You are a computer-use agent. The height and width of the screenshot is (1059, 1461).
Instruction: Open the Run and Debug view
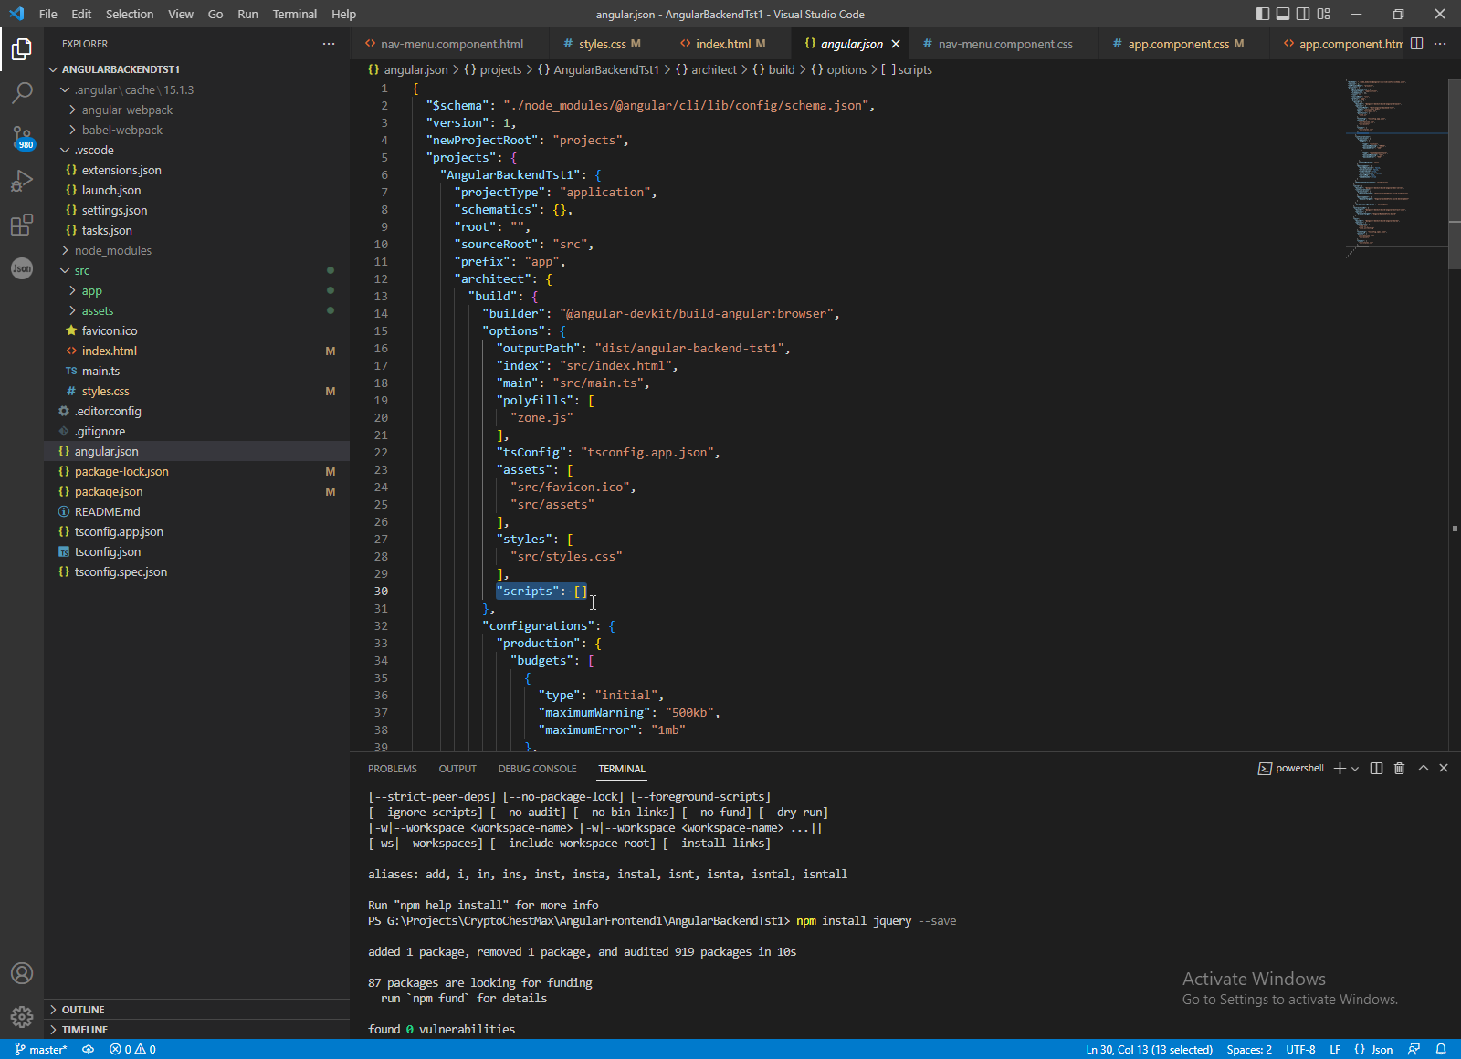[x=22, y=181]
